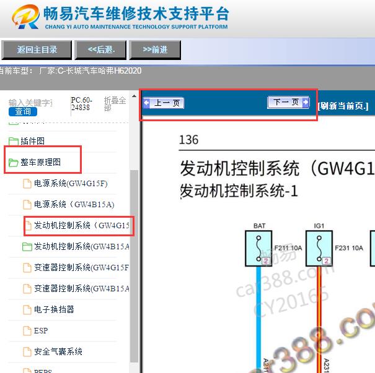Click the left arrow icon on 上一页
The image size is (375, 373).
point(146,103)
